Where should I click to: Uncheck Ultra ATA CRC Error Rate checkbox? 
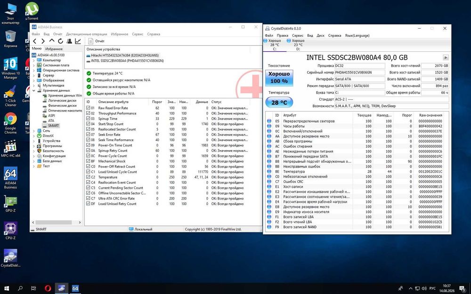[88, 199]
